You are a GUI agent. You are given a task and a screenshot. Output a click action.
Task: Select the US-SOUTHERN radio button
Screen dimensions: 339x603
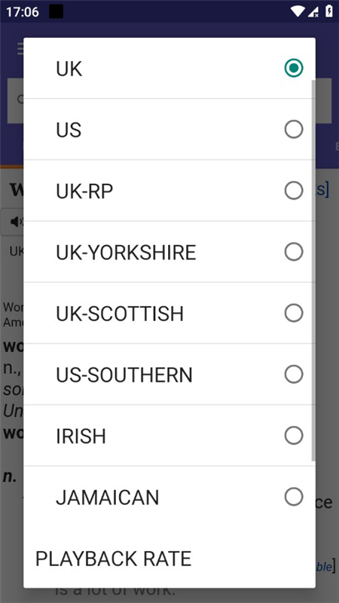click(294, 374)
